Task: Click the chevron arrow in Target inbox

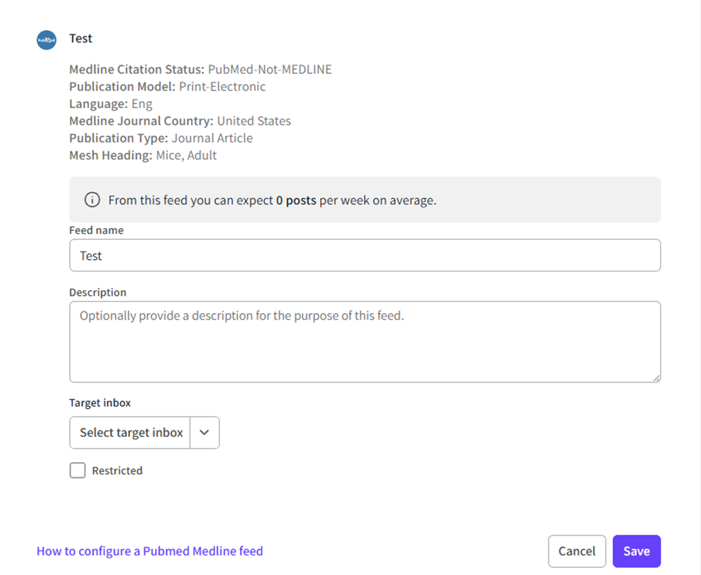Action: pos(204,433)
